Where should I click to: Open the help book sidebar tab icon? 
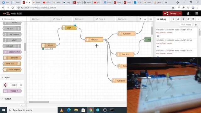pos(178,19)
